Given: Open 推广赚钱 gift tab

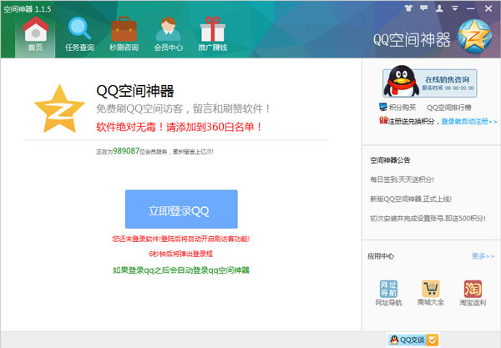Looking at the screenshot, I should click(x=213, y=34).
